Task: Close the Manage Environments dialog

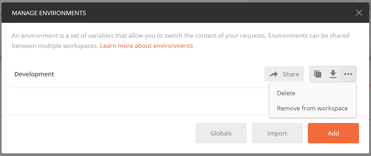Action: pos(359,13)
